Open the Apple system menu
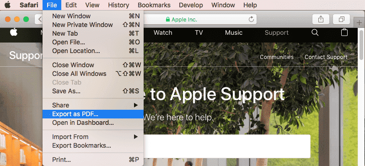 (7, 5)
